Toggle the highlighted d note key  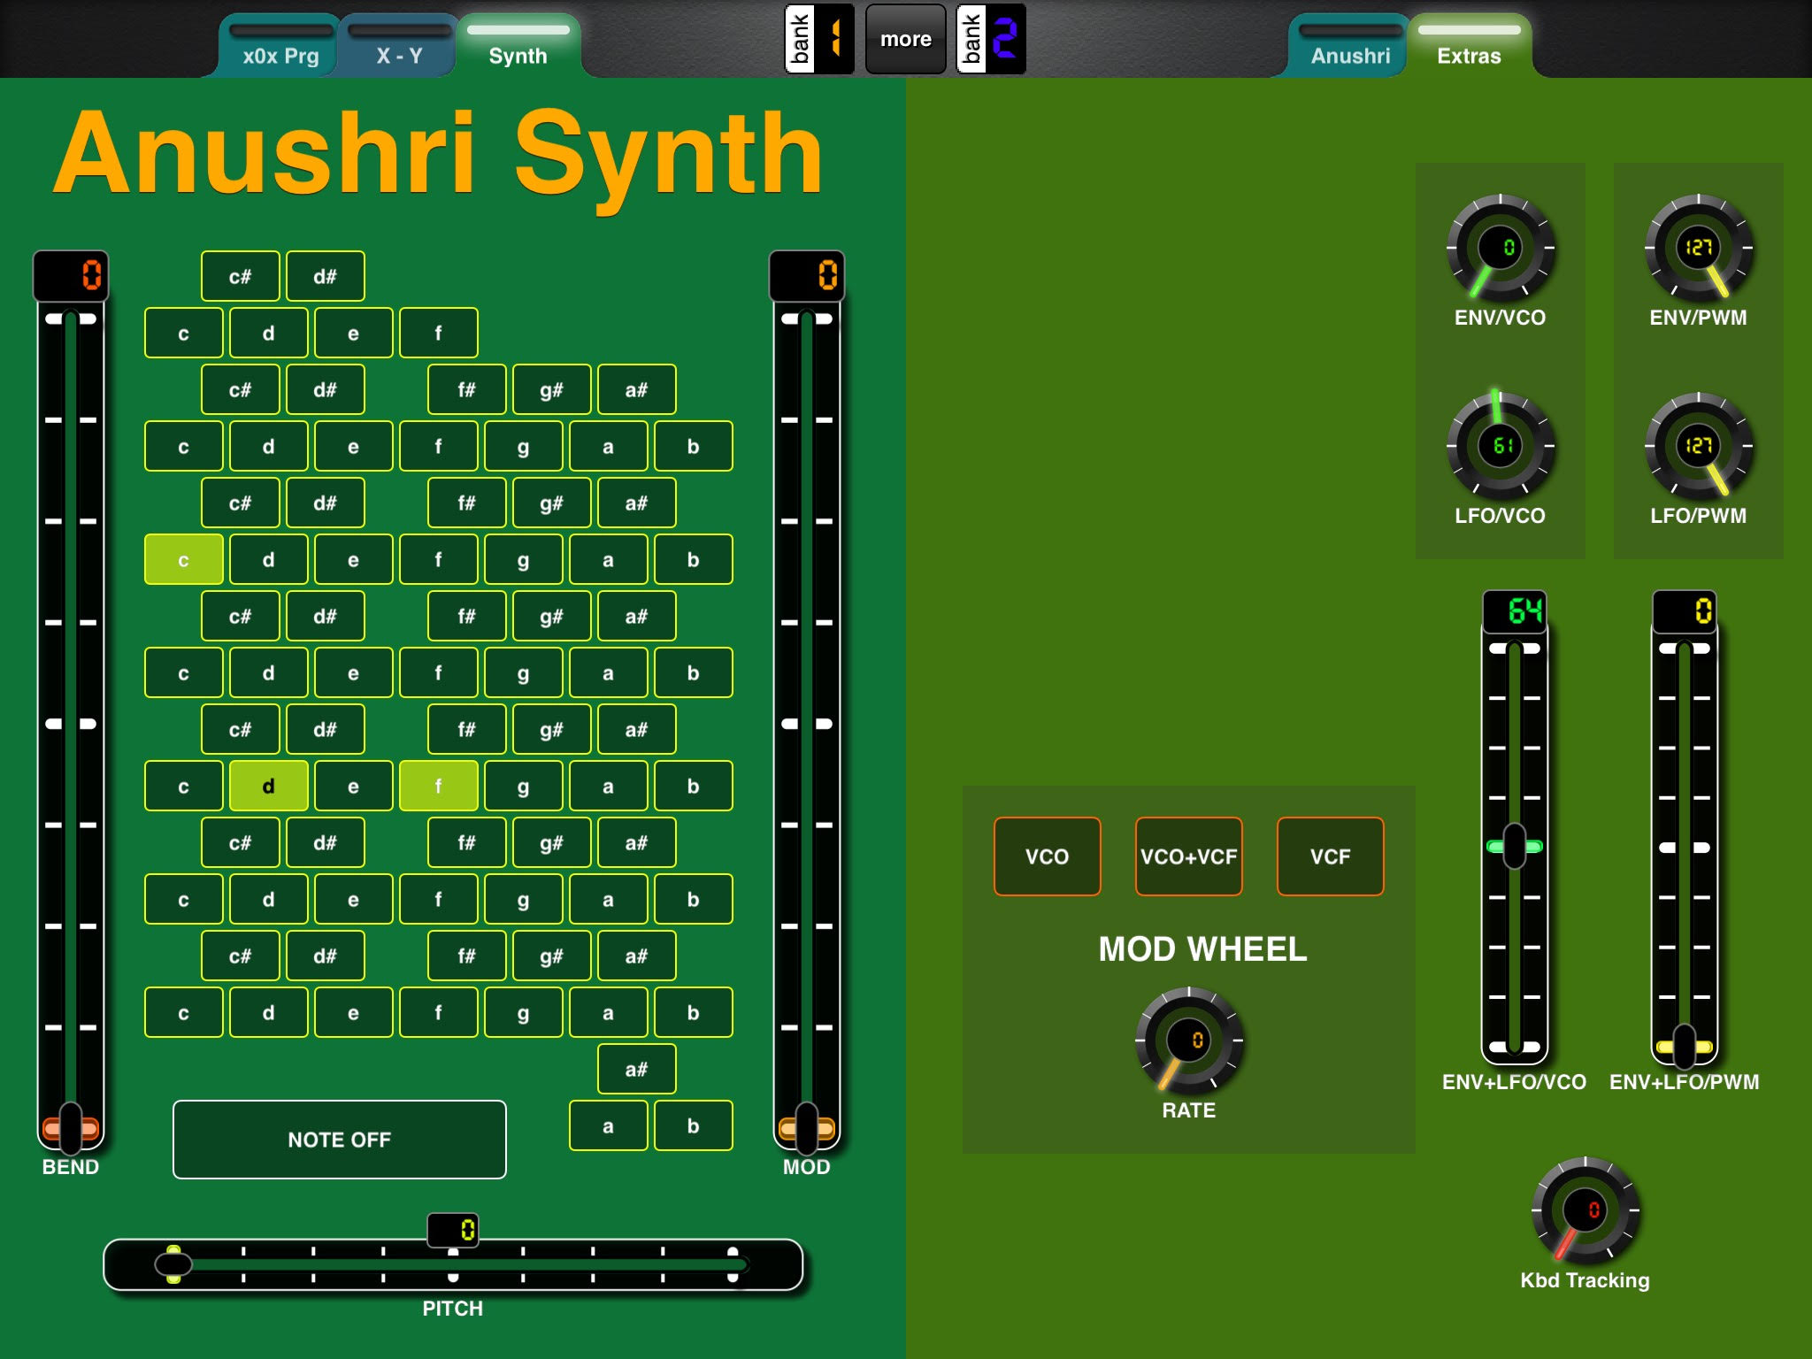[x=269, y=786]
